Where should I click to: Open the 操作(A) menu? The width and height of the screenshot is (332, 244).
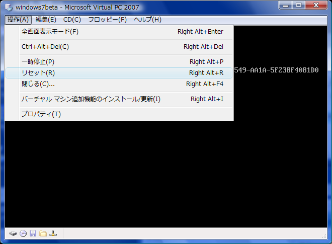[x=18, y=20]
